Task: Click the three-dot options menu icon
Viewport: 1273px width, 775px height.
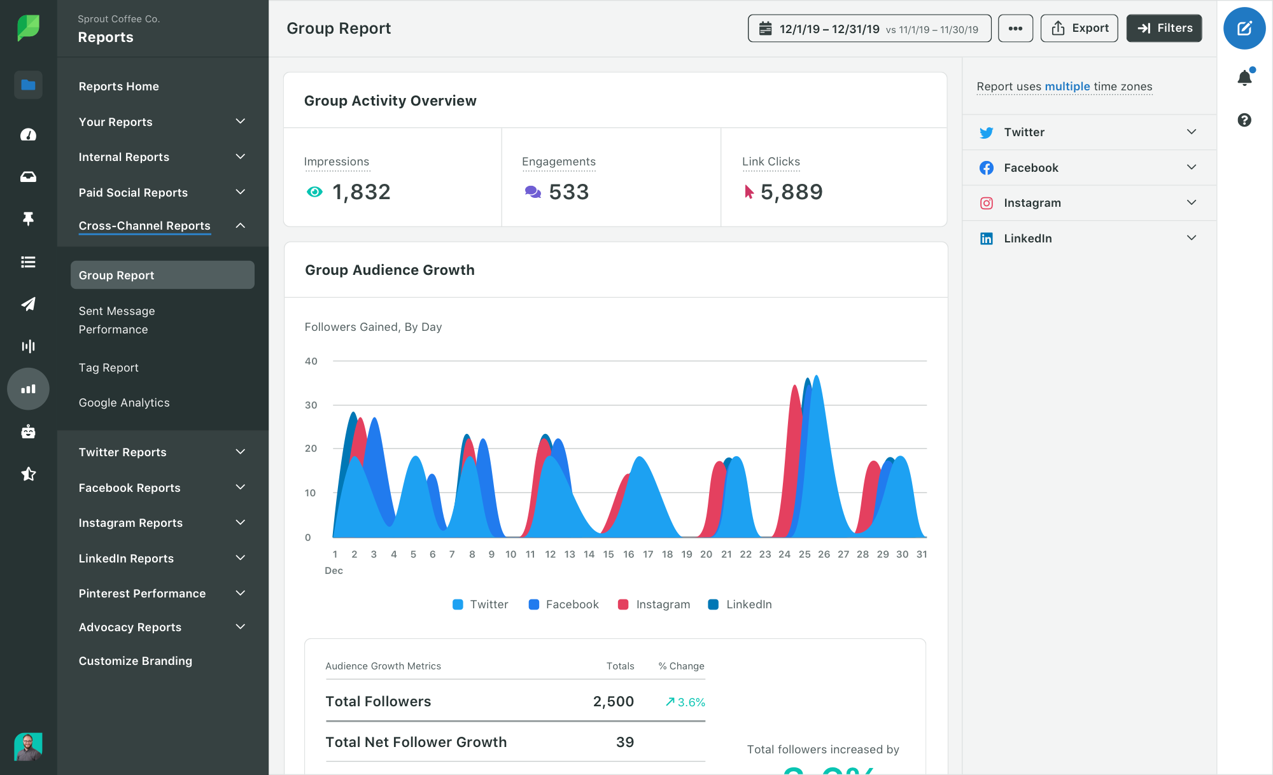Action: pyautogui.click(x=1015, y=28)
